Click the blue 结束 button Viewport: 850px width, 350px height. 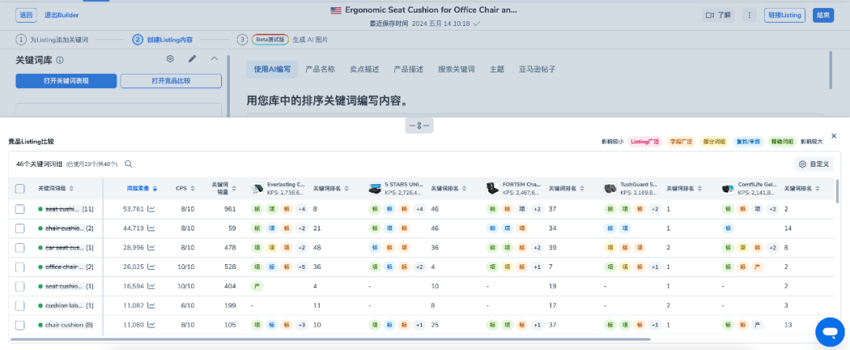[823, 15]
